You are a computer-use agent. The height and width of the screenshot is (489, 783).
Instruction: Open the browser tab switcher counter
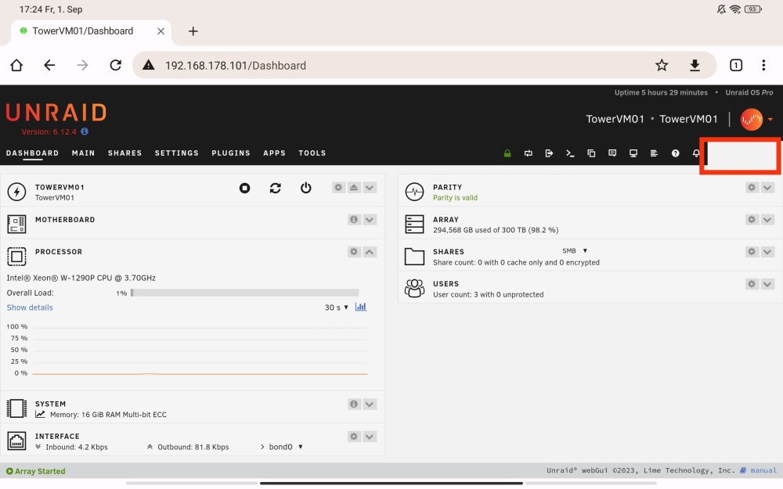736,66
